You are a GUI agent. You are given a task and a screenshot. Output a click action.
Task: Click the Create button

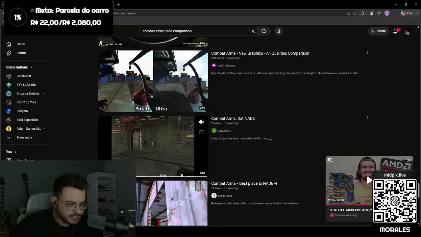coord(378,31)
